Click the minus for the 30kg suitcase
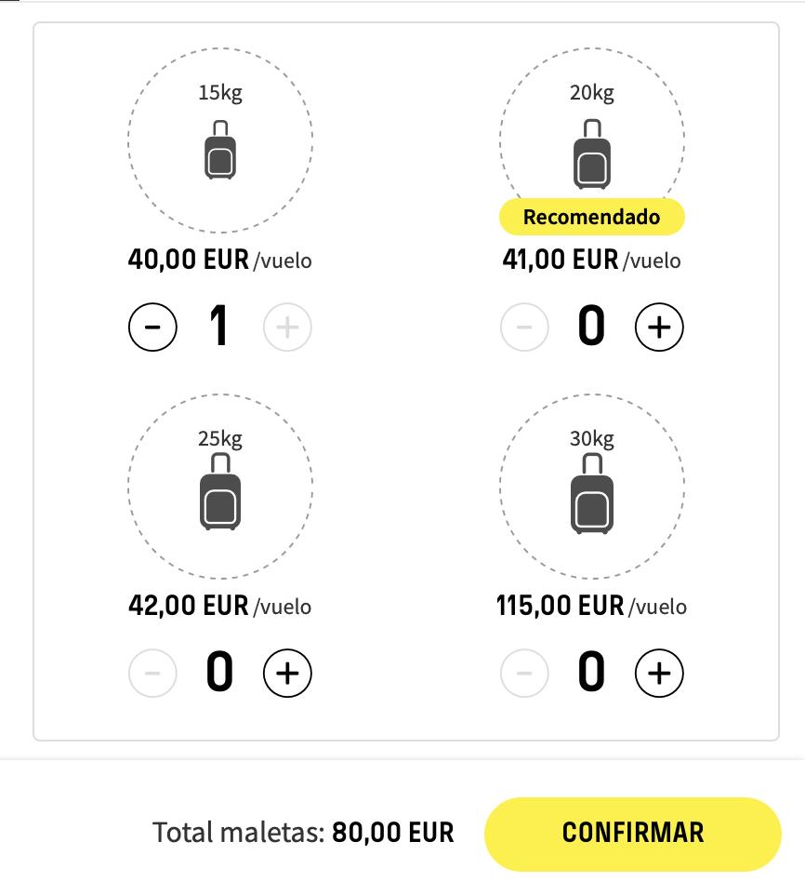Viewport: 805px width, 895px height. click(x=524, y=673)
